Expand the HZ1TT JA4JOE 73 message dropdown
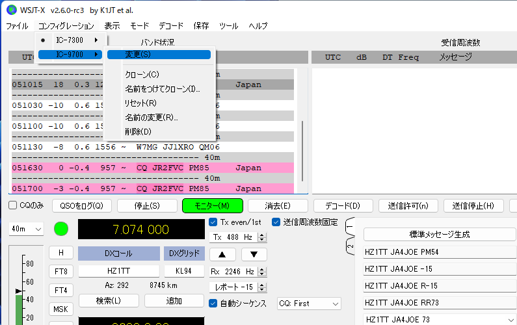517x325 pixels. [510, 319]
